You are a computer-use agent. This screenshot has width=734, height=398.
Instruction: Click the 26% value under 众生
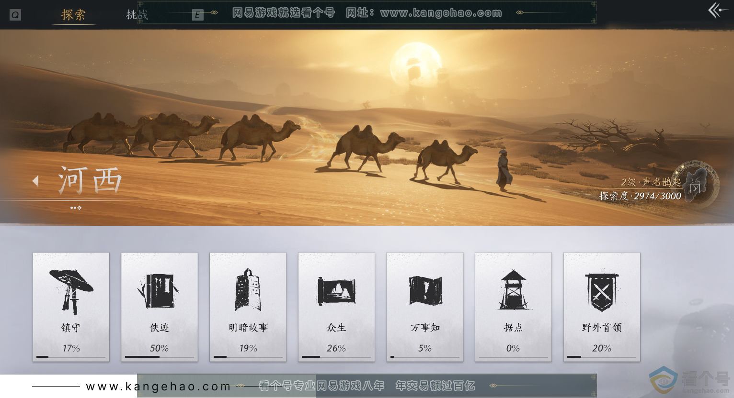336,348
